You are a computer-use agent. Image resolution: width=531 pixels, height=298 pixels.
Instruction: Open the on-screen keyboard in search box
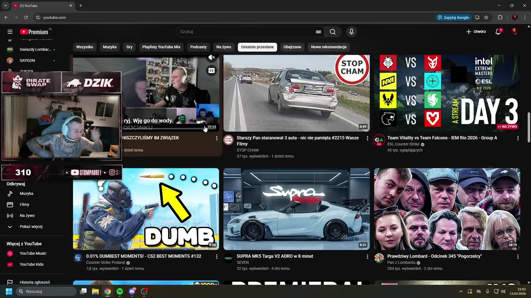point(318,32)
